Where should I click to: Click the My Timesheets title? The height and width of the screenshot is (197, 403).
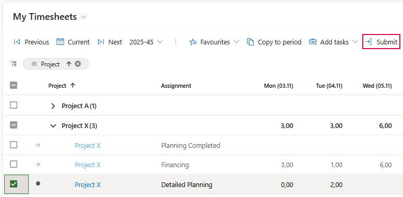[x=45, y=17]
